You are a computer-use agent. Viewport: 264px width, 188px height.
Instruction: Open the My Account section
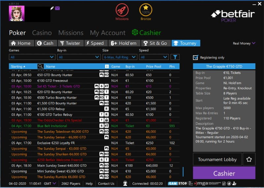(x=108, y=33)
